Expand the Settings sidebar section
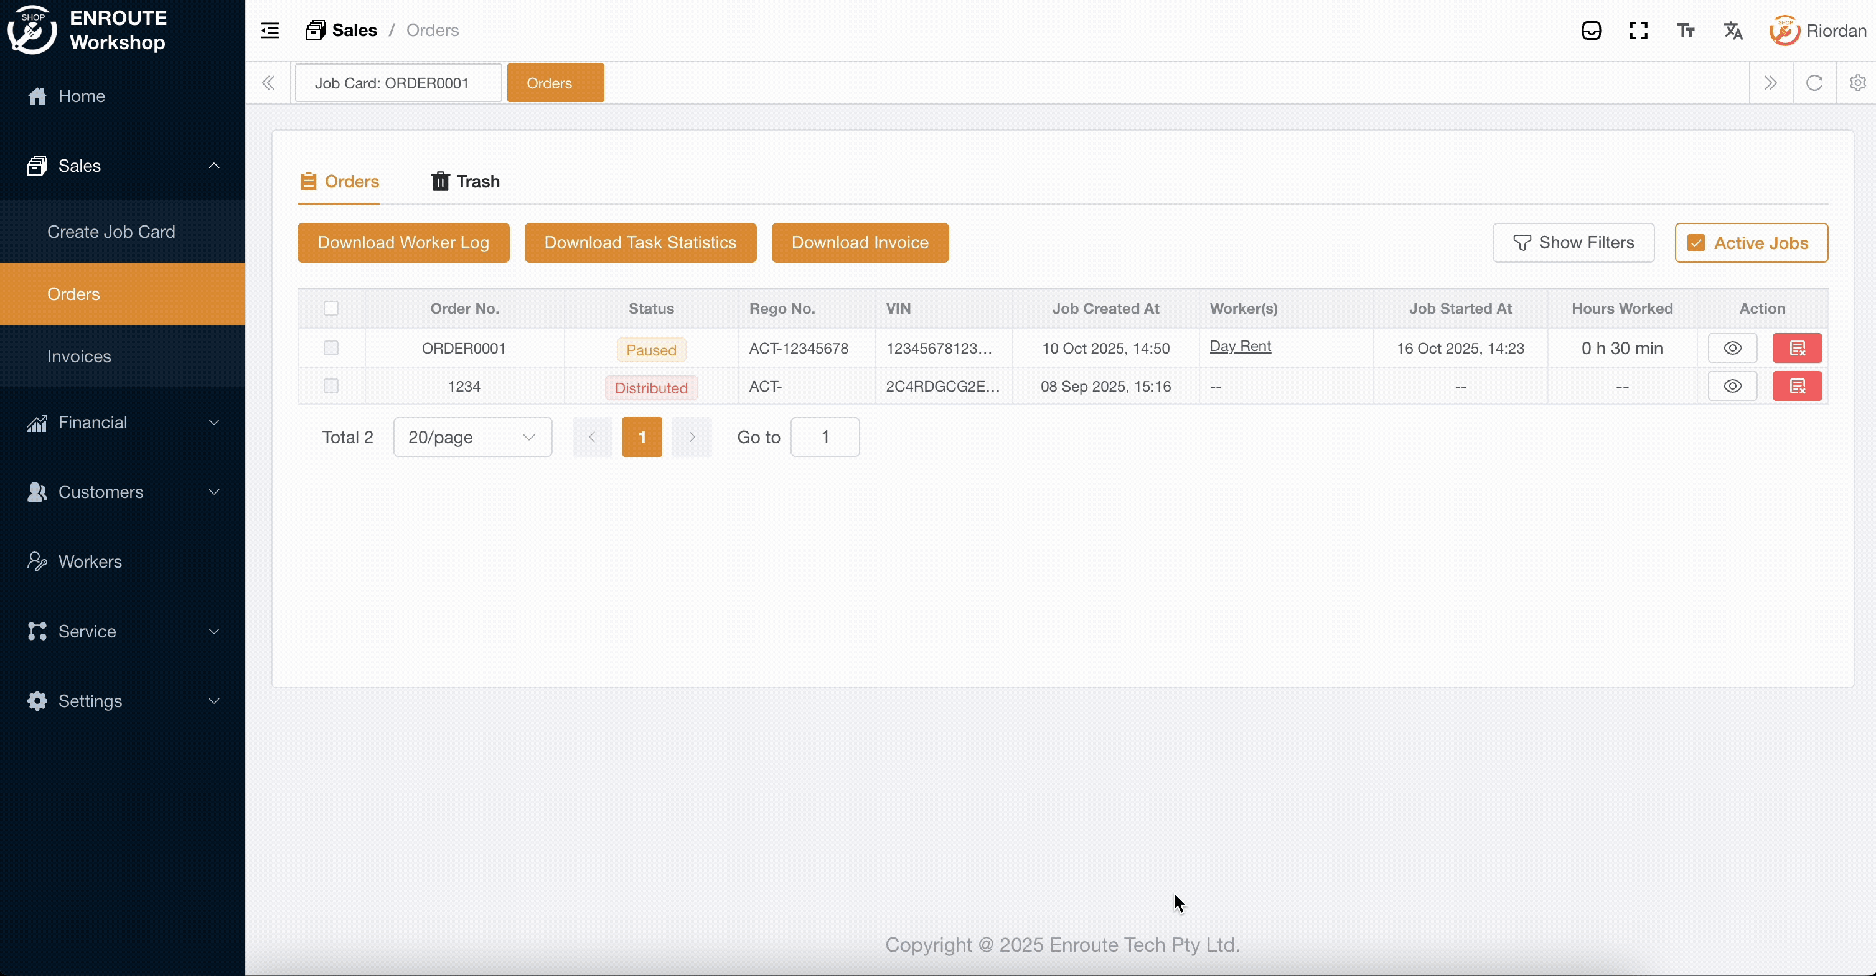The width and height of the screenshot is (1876, 976). point(123,701)
